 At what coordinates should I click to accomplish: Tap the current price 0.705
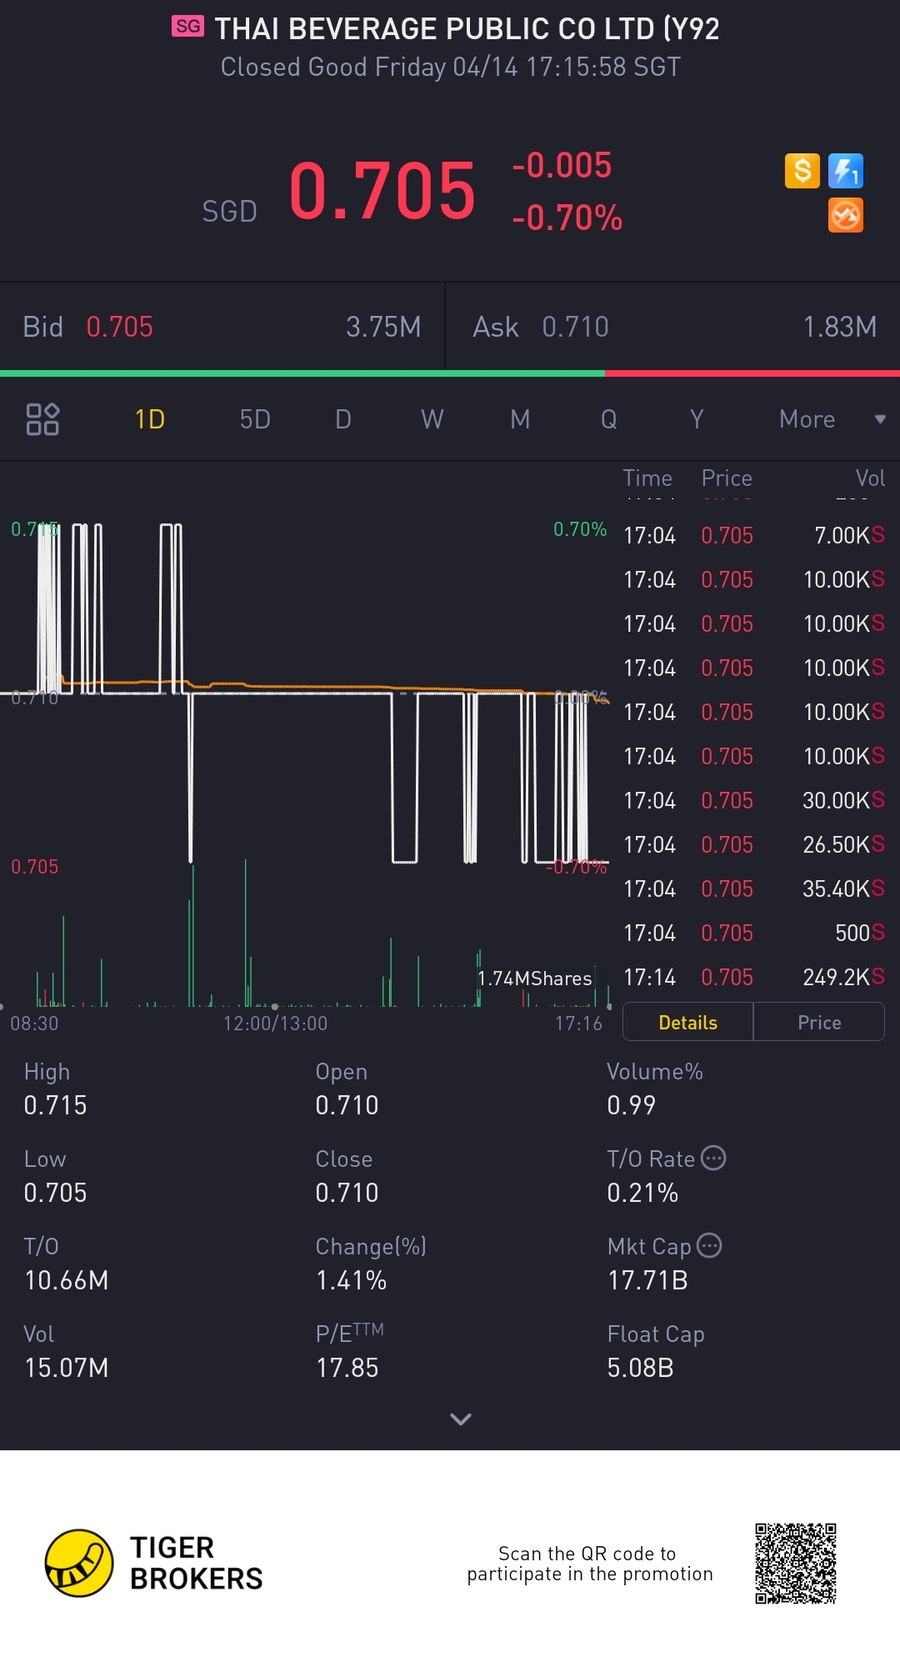click(x=382, y=191)
